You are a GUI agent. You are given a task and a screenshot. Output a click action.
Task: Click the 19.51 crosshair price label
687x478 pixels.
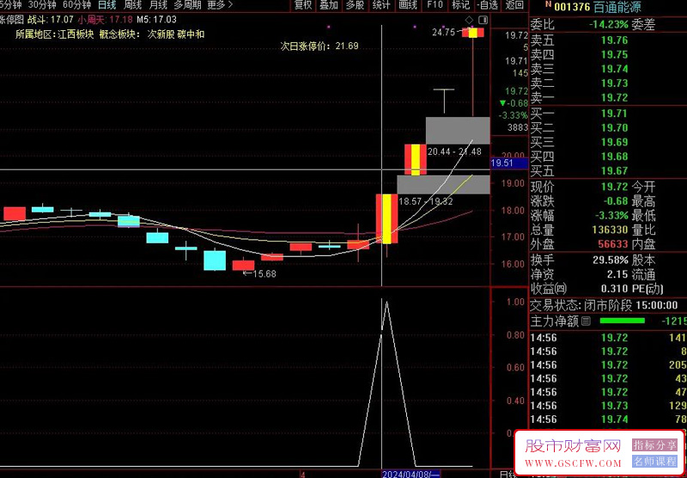click(508, 163)
